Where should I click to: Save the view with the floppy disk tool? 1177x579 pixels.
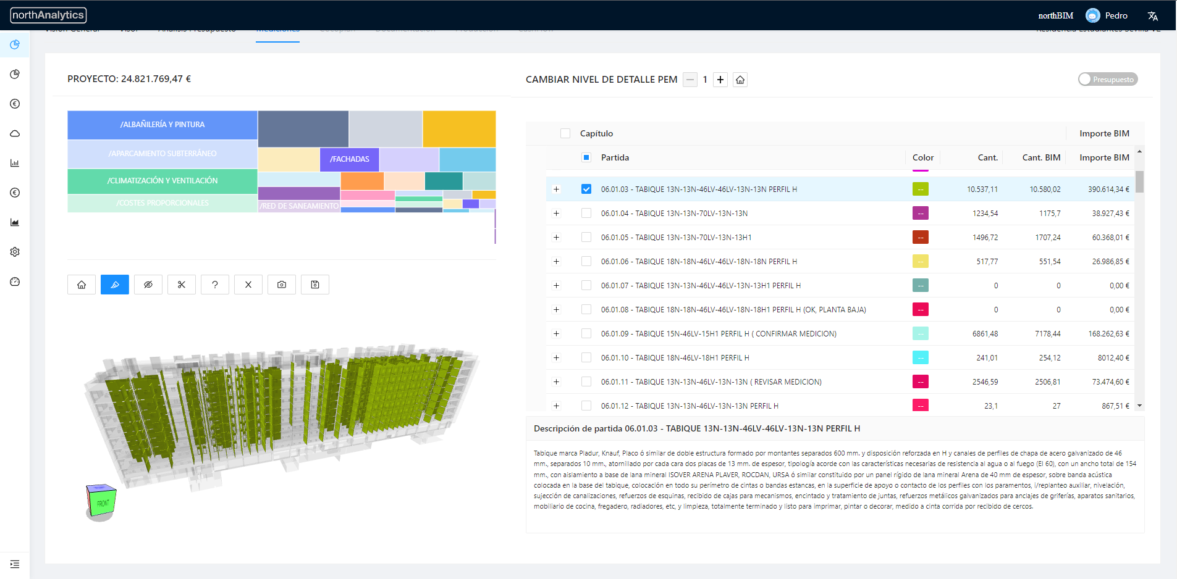[x=315, y=285]
